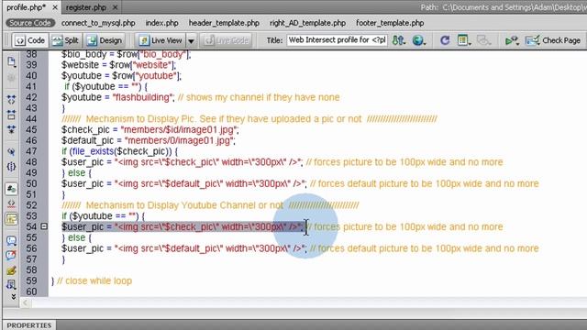
Task: Close the register.php document tab
Action: [x=115, y=7]
